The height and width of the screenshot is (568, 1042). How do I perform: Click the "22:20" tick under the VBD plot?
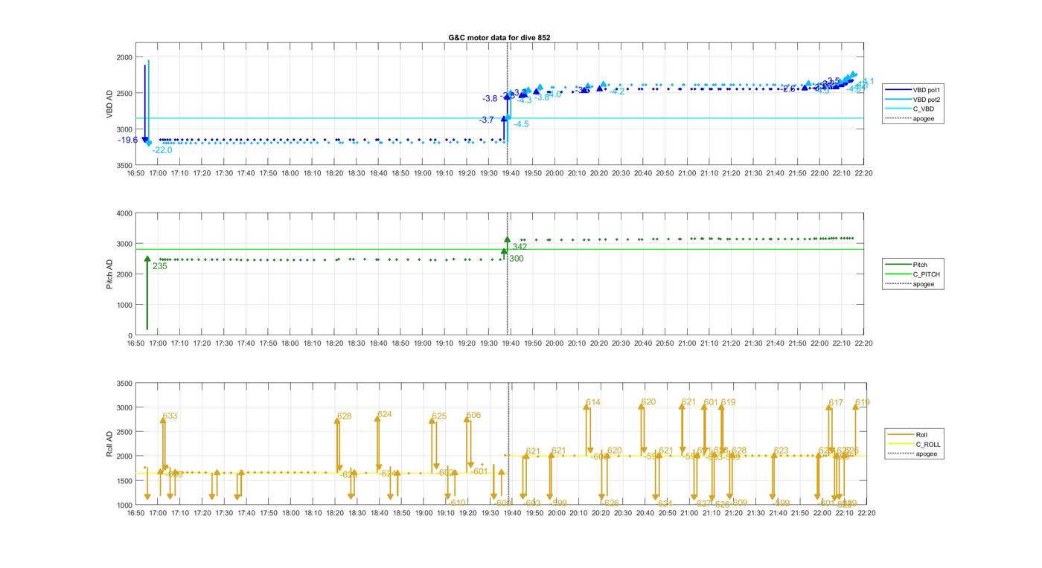coord(863,173)
